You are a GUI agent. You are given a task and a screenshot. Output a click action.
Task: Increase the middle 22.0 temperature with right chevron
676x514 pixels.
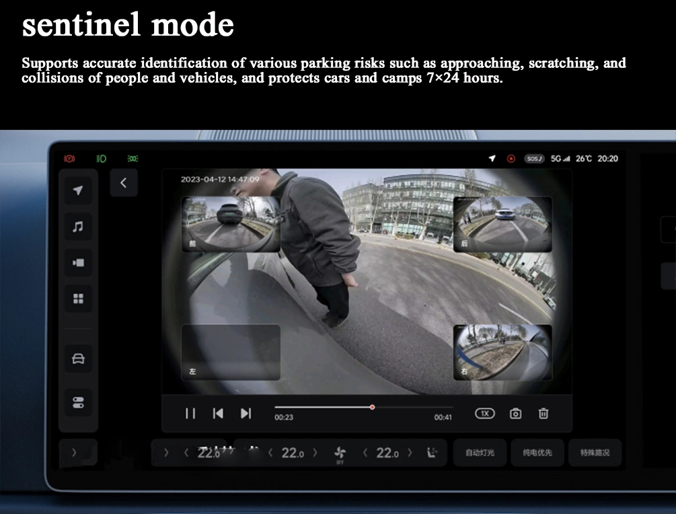pos(315,453)
